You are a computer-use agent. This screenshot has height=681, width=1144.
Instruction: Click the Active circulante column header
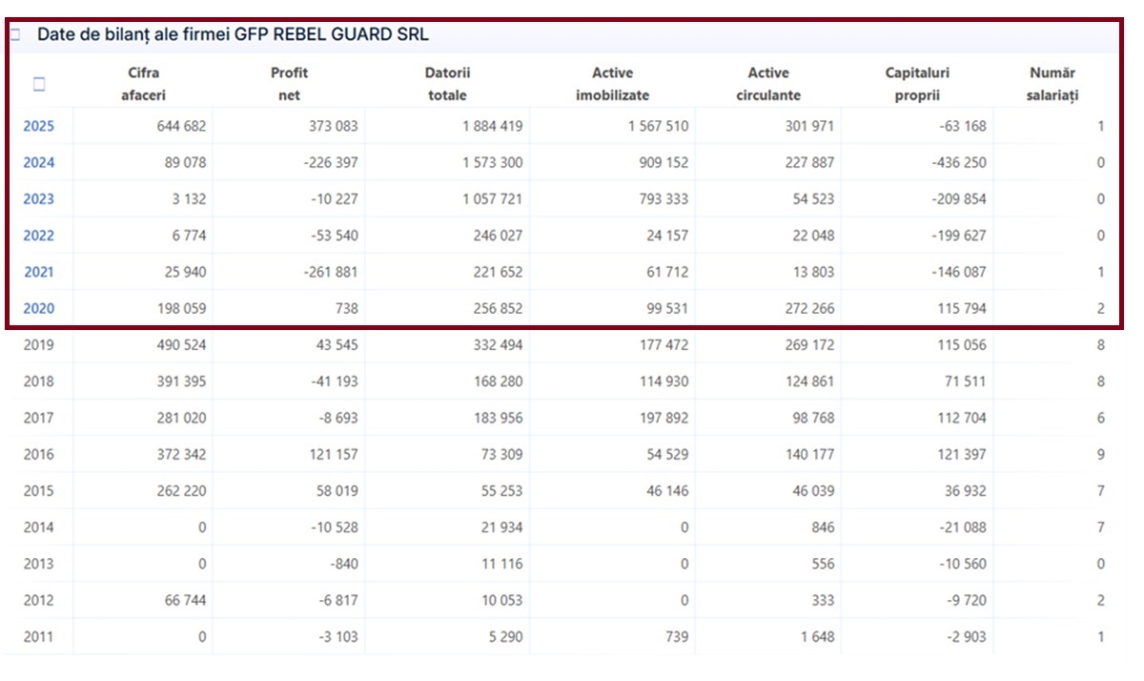point(768,84)
